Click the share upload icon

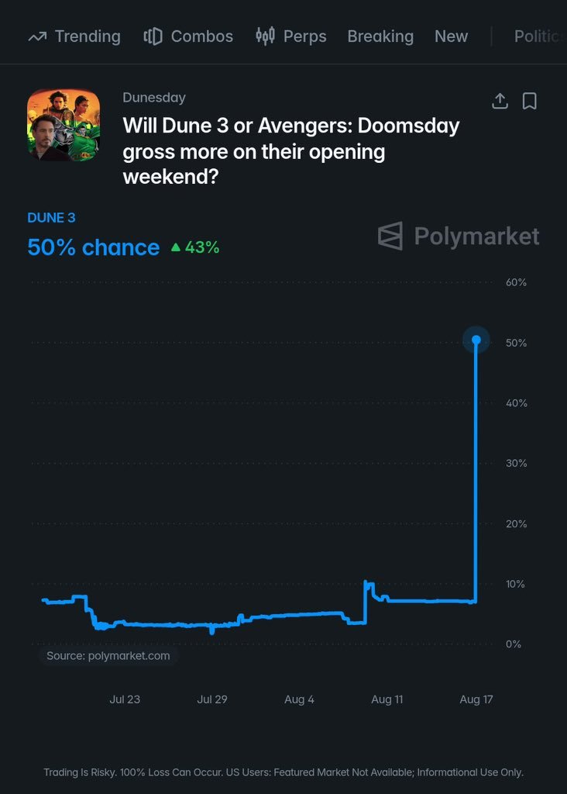[x=500, y=101]
